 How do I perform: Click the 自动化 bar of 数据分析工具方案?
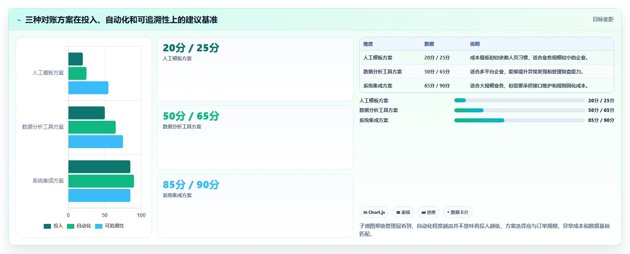(92, 127)
